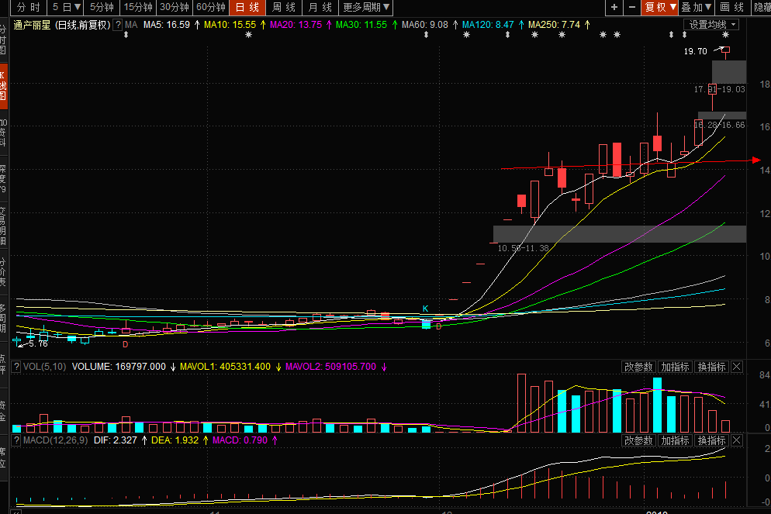Open the 叠加 overlay dropdown

click(x=697, y=8)
